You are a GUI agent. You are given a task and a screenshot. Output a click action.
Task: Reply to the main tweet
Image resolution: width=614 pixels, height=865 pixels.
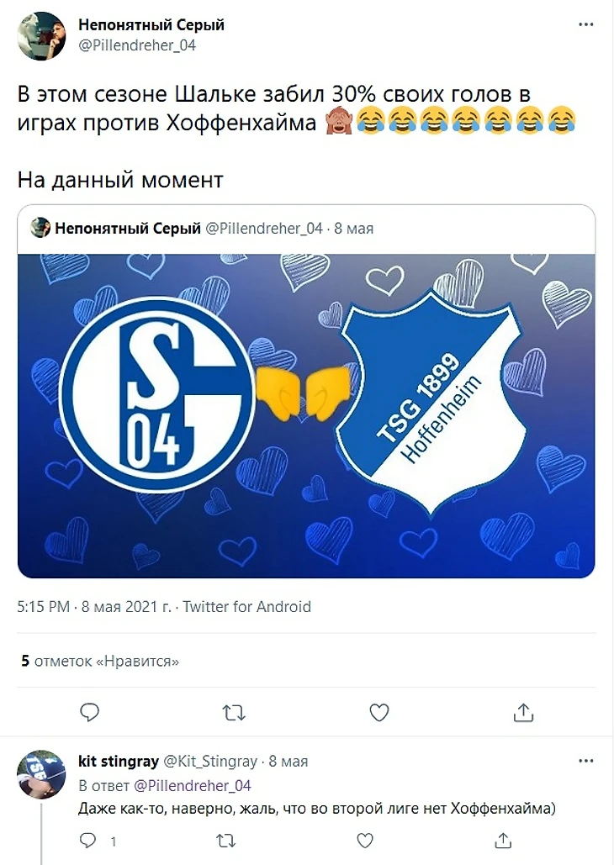(x=90, y=712)
